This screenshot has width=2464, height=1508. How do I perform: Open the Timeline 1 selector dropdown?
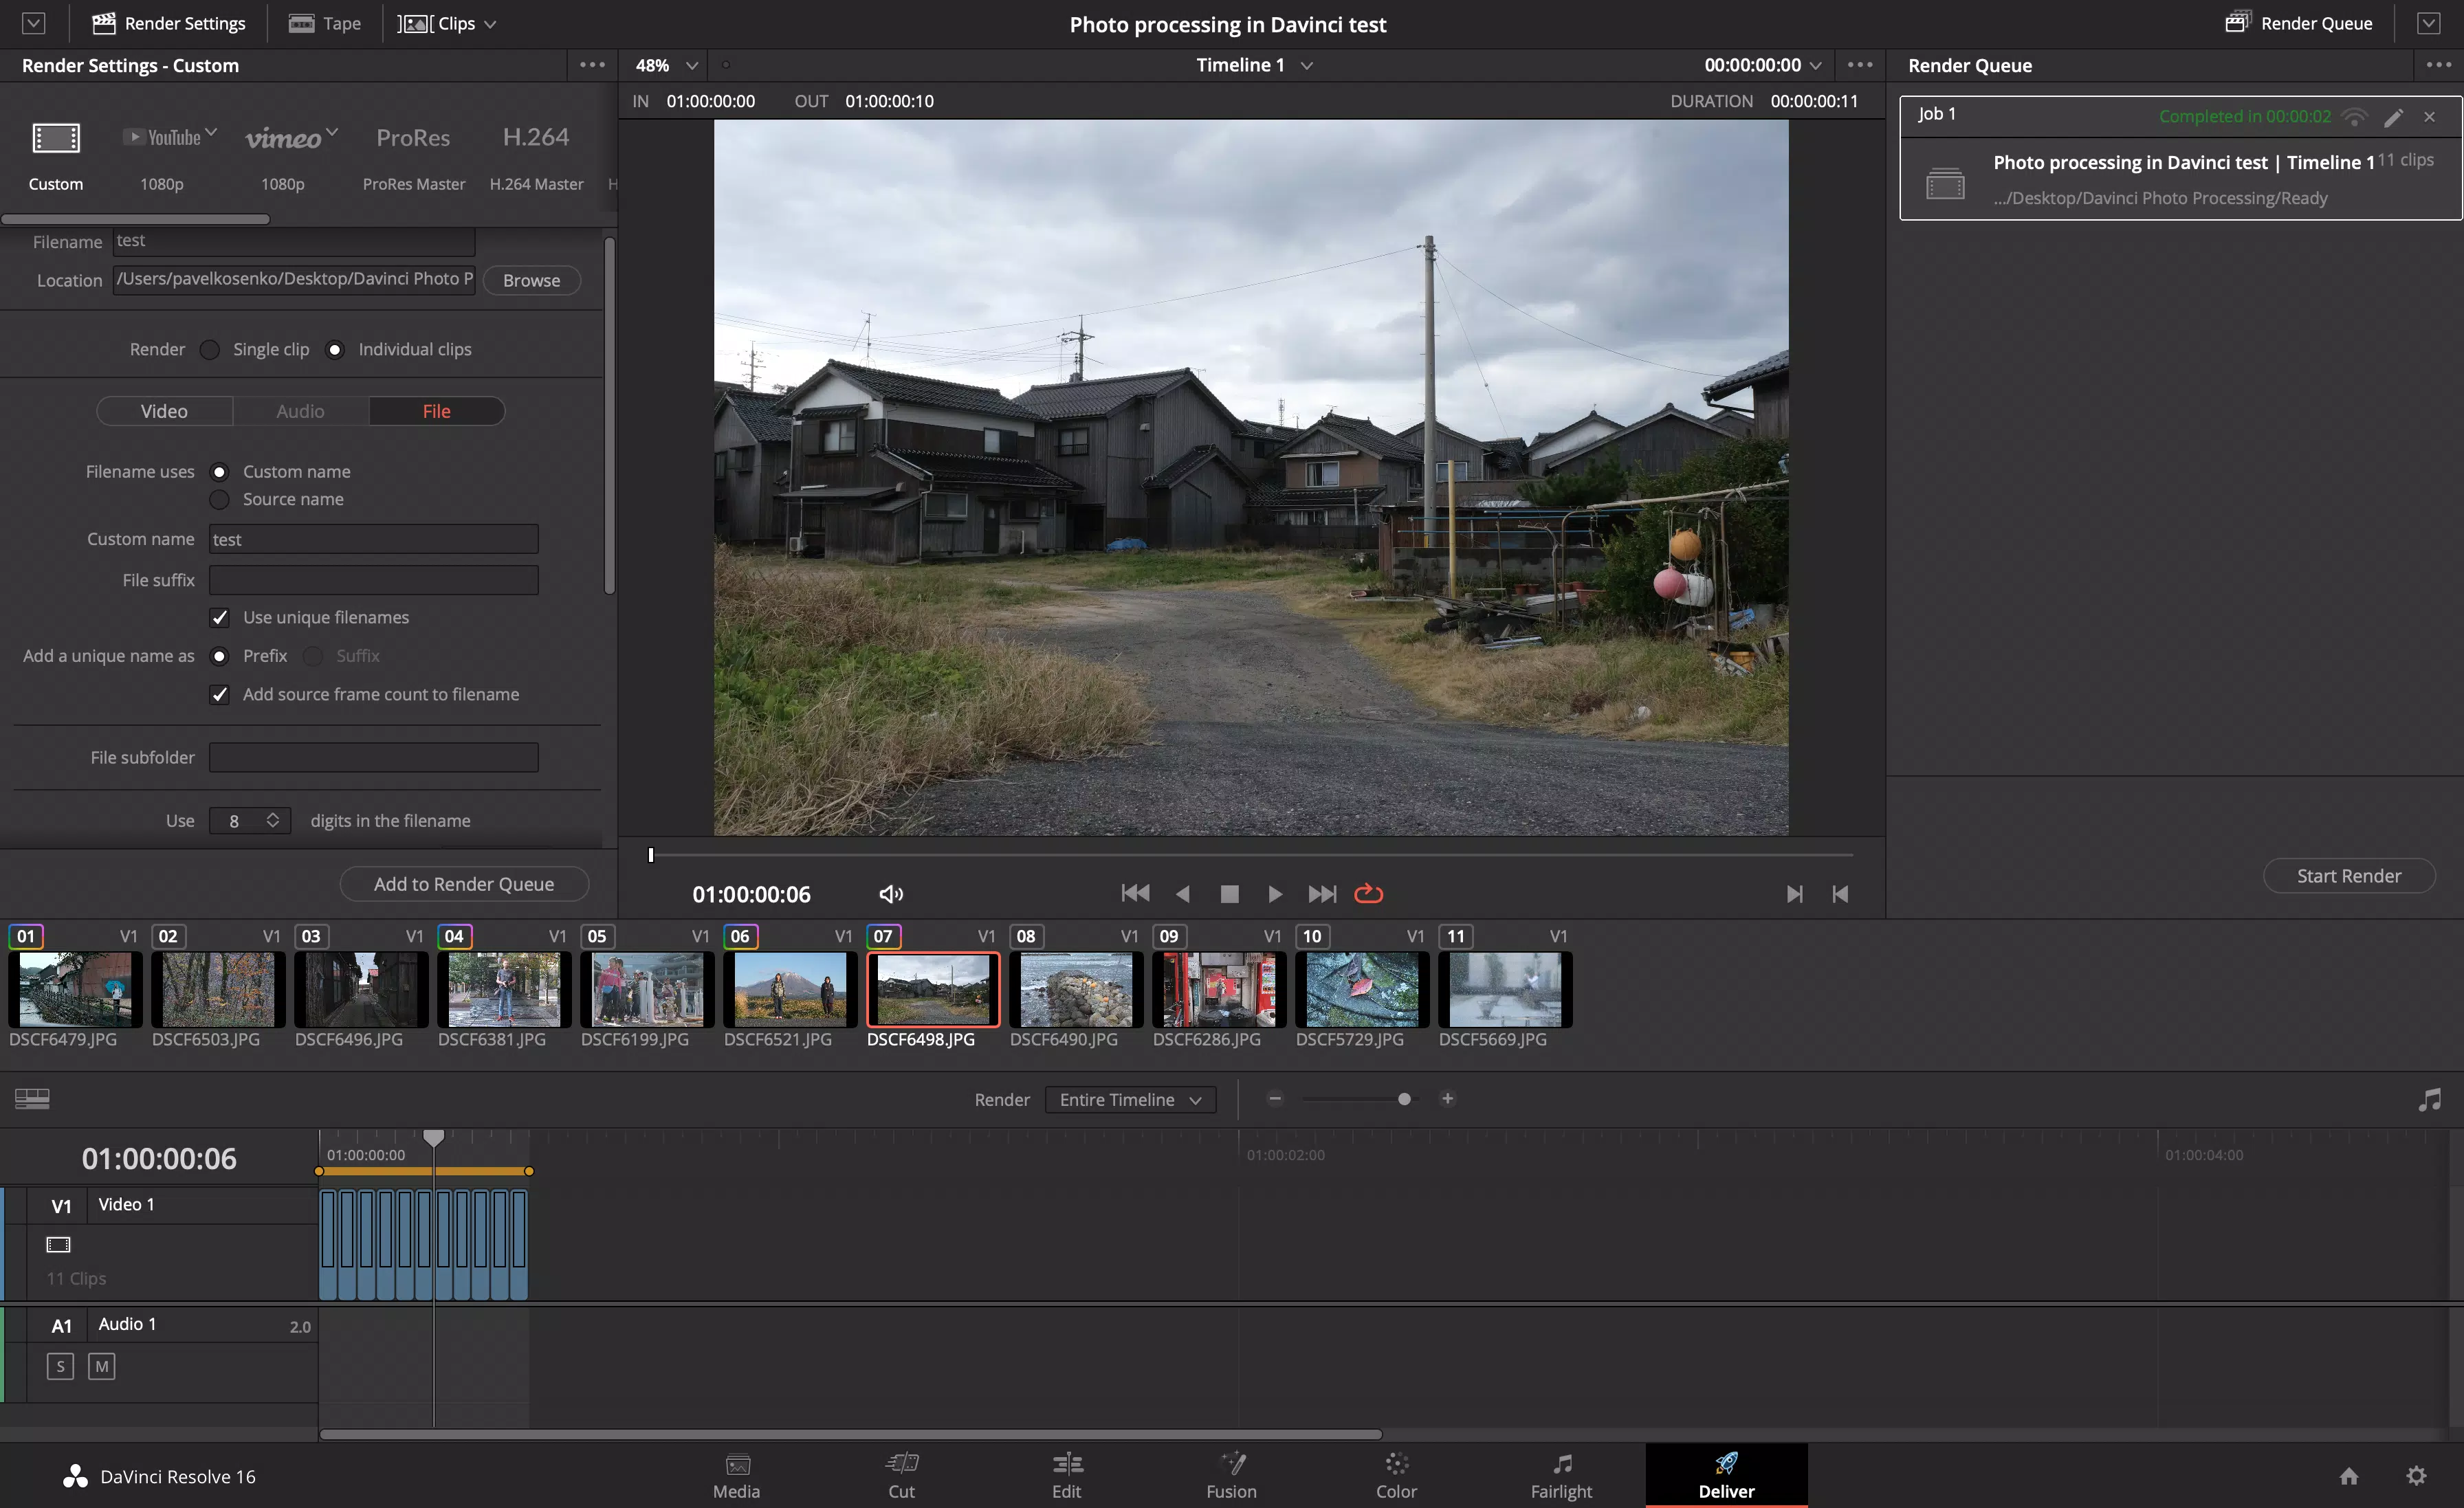point(1306,65)
